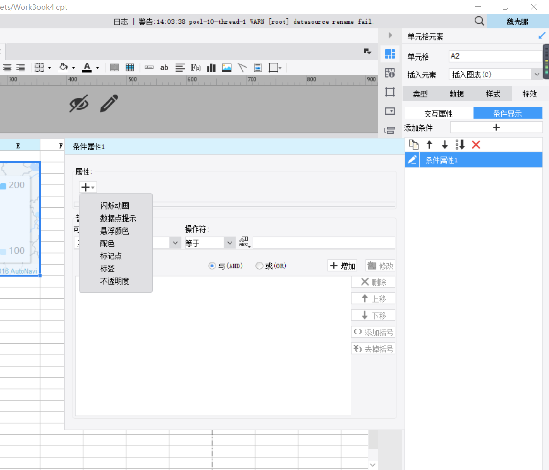This screenshot has height=470, width=549.
Task: Click search magnifier icon
Action: (x=479, y=21)
